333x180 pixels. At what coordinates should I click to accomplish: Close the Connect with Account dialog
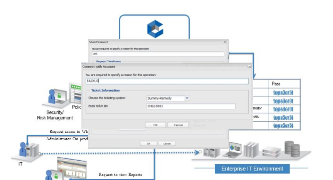tap(250, 67)
